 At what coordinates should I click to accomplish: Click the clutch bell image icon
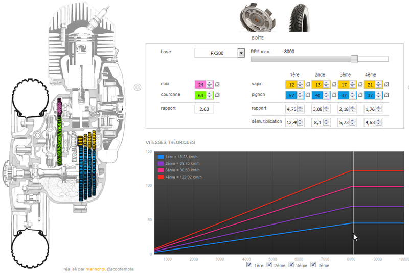click(257, 17)
